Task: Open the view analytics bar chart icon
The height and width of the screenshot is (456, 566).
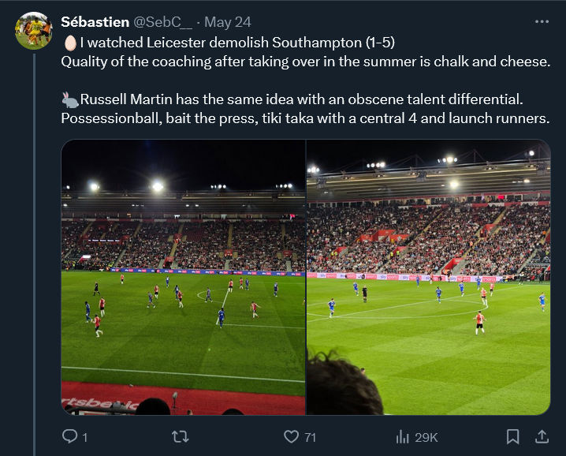Action: 402,436
